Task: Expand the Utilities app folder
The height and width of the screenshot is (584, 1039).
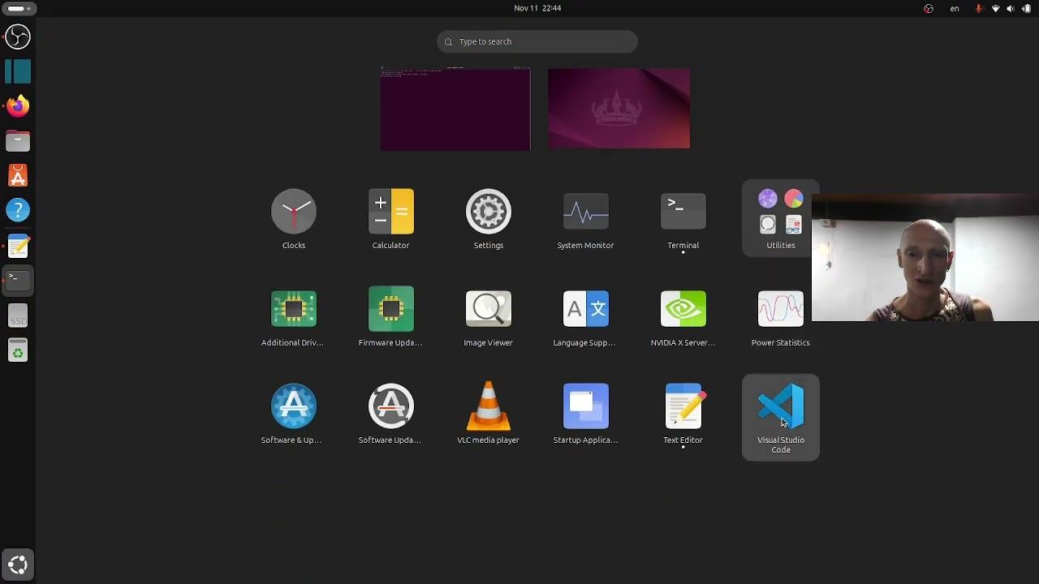Action: [780, 217]
